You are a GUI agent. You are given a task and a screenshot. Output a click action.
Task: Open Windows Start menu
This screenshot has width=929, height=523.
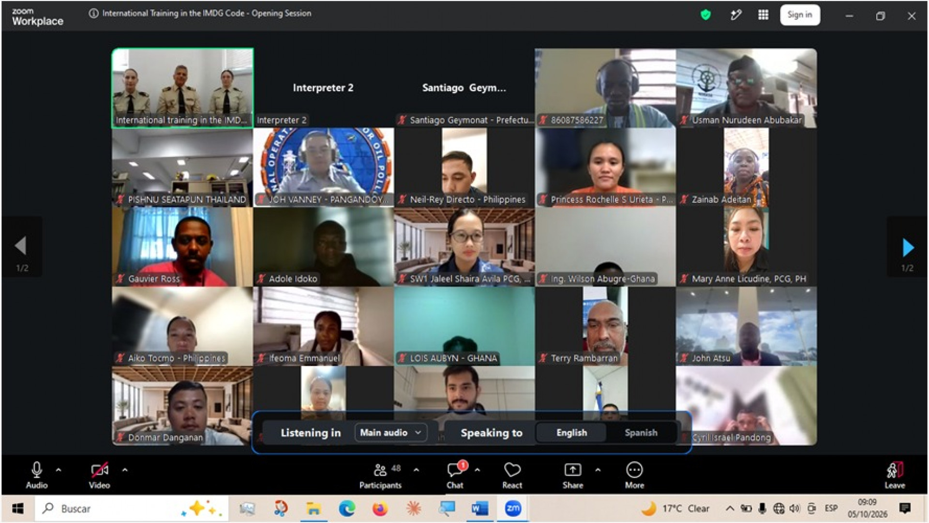(x=18, y=508)
